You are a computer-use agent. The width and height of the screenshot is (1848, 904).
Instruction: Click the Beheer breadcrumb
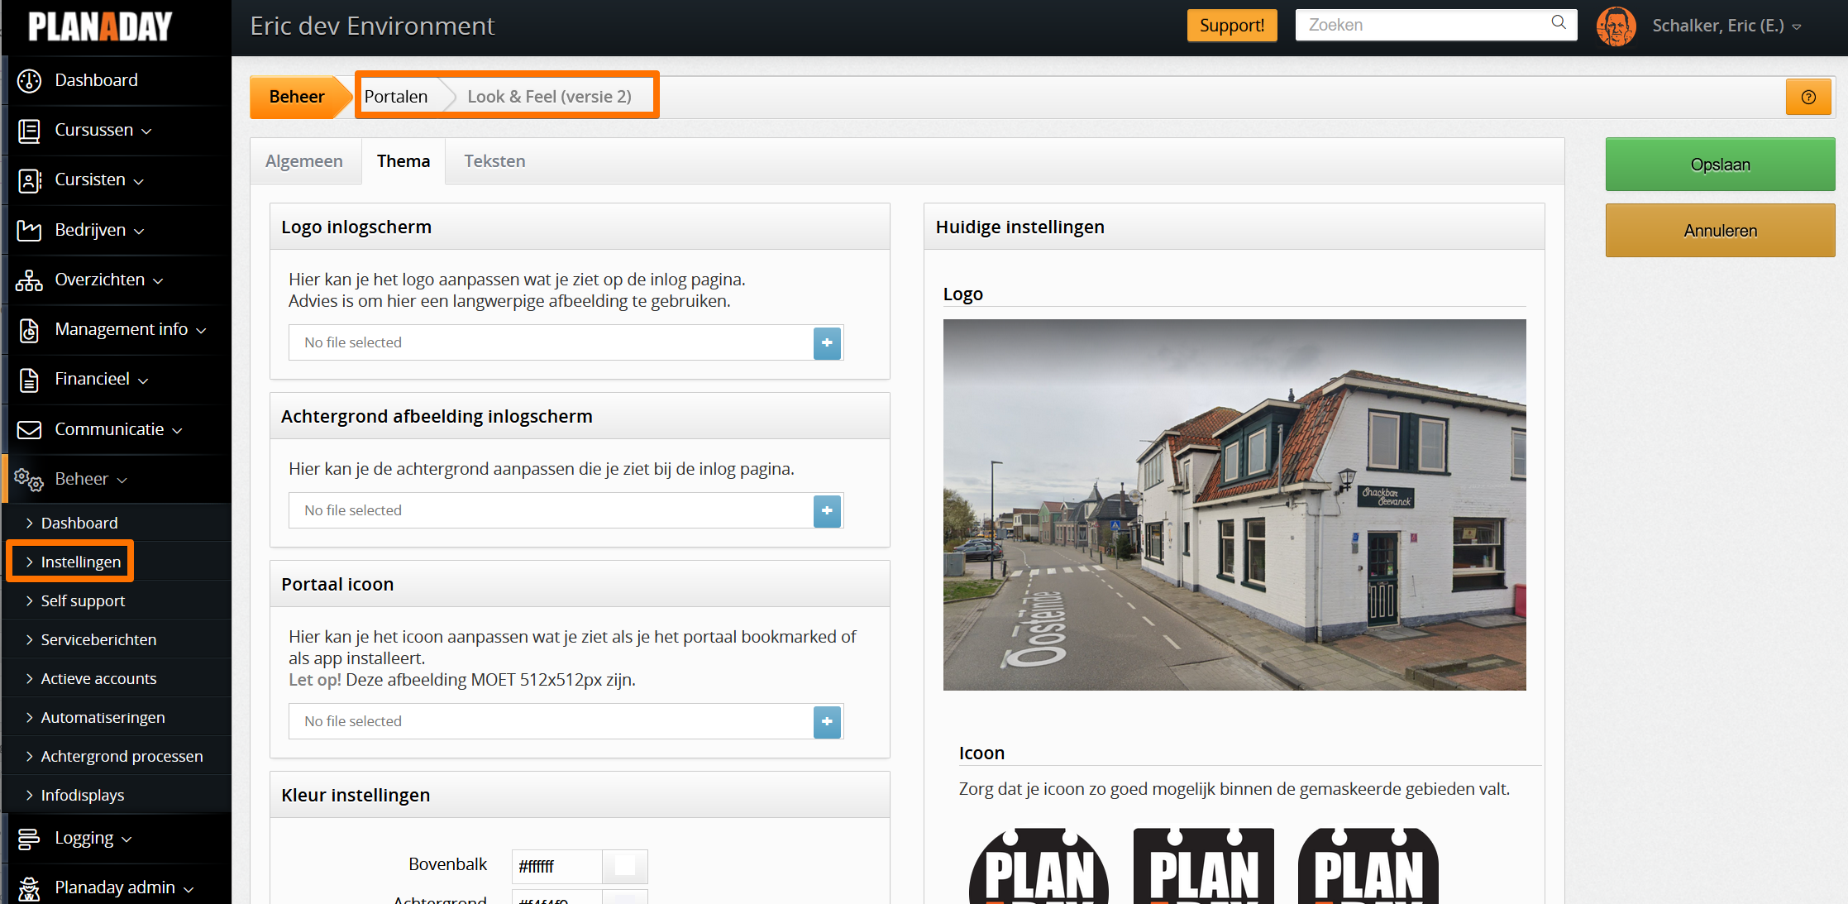click(297, 97)
